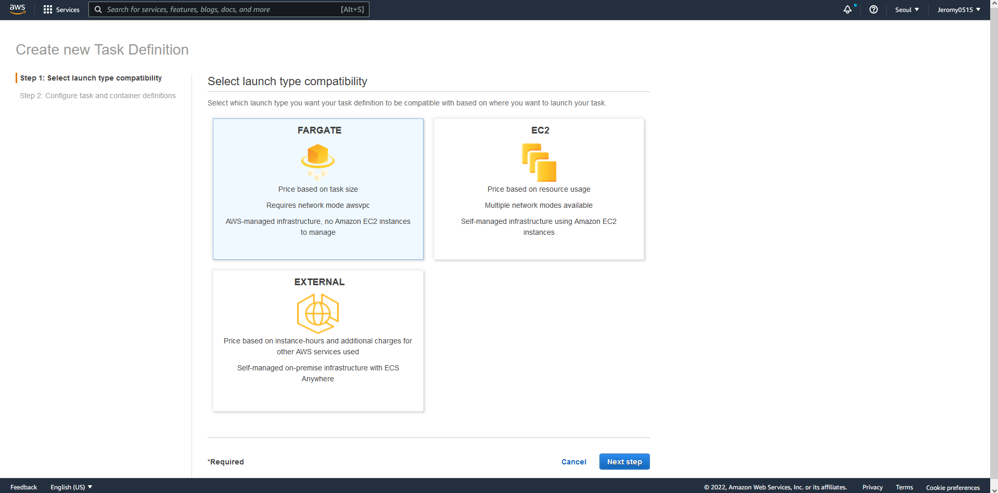
Task: Click the EXTERNAL card title
Action: tap(319, 282)
